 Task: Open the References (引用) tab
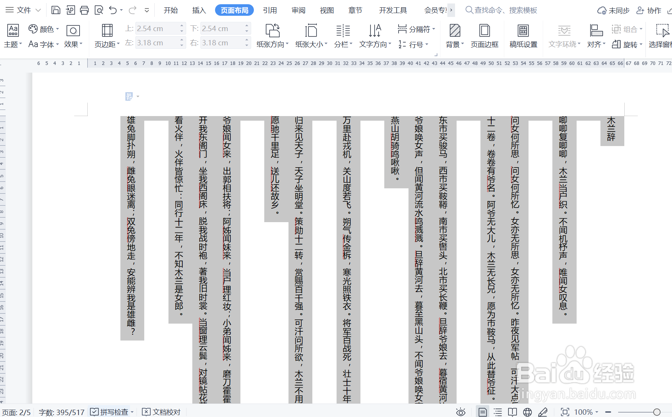(270, 10)
